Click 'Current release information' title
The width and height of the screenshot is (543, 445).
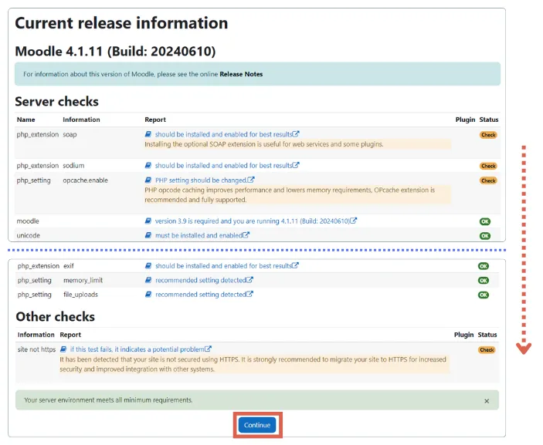point(121,23)
